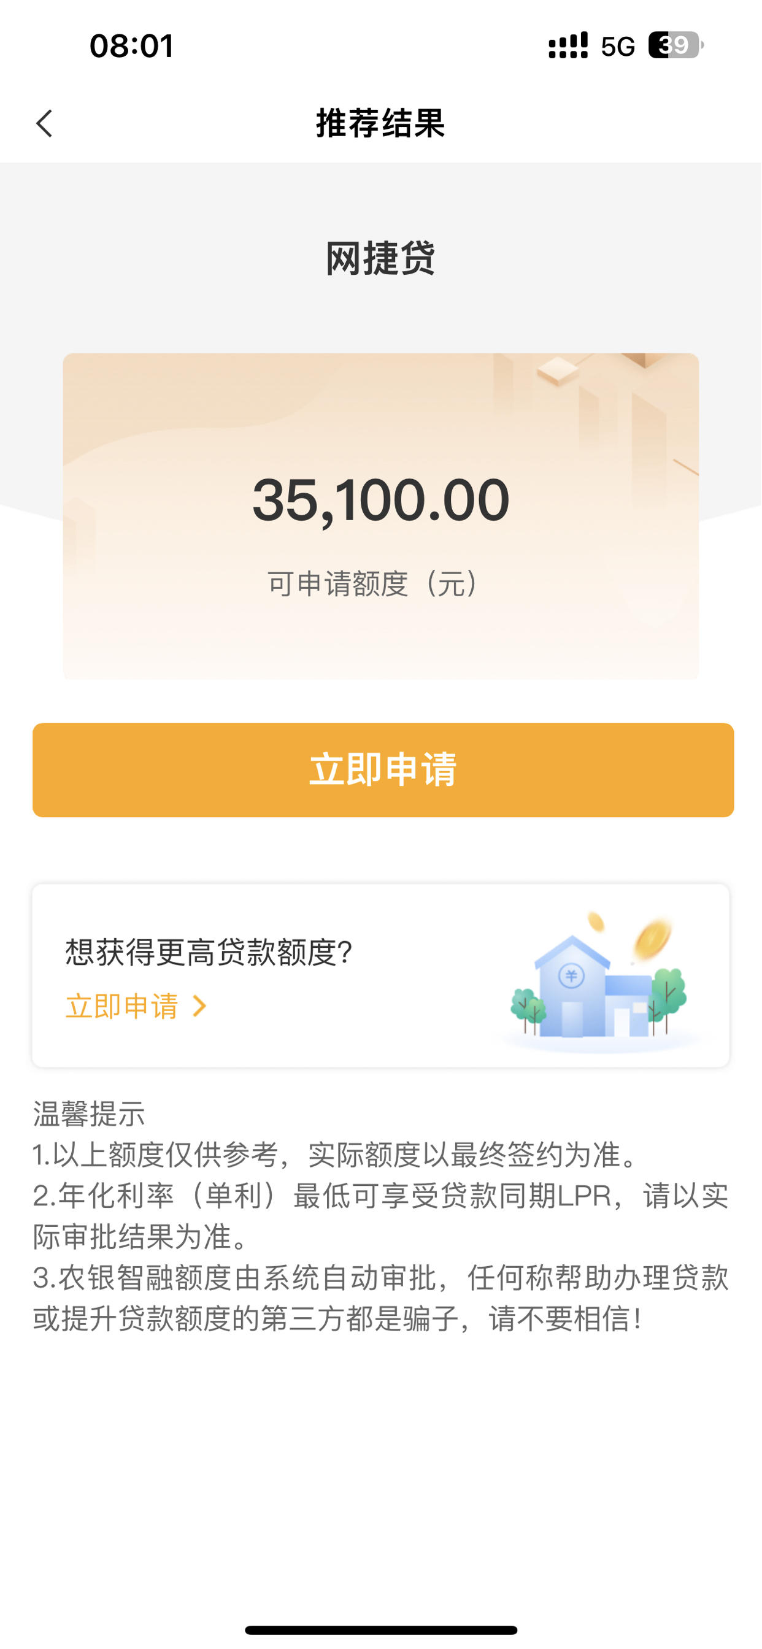Screen dimensions: 762x1649
Task: Tap the 5G network indicator
Action: [x=618, y=46]
